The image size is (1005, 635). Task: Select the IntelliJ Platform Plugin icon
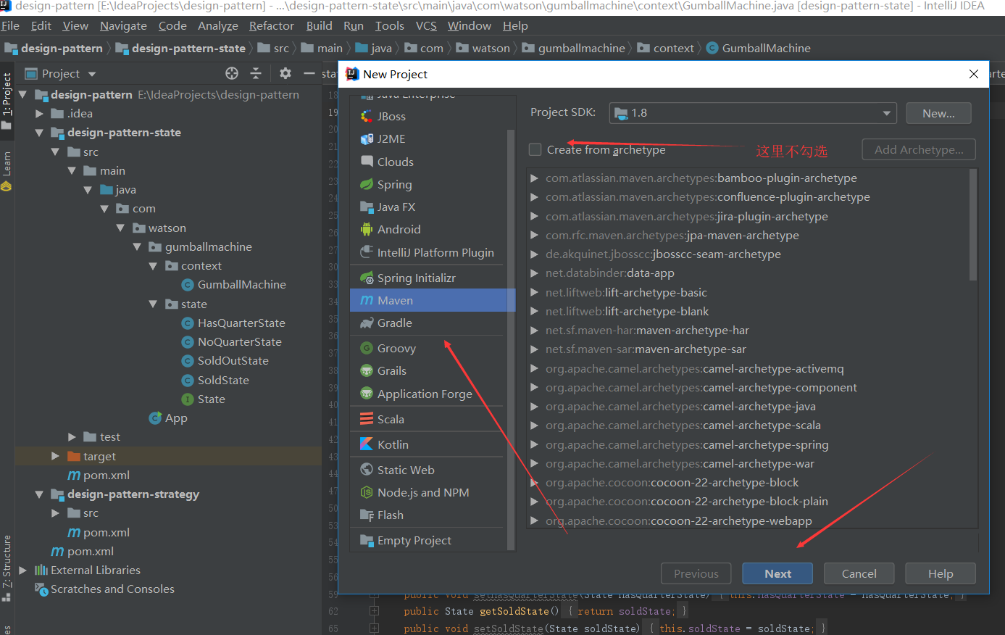pyautogui.click(x=367, y=252)
